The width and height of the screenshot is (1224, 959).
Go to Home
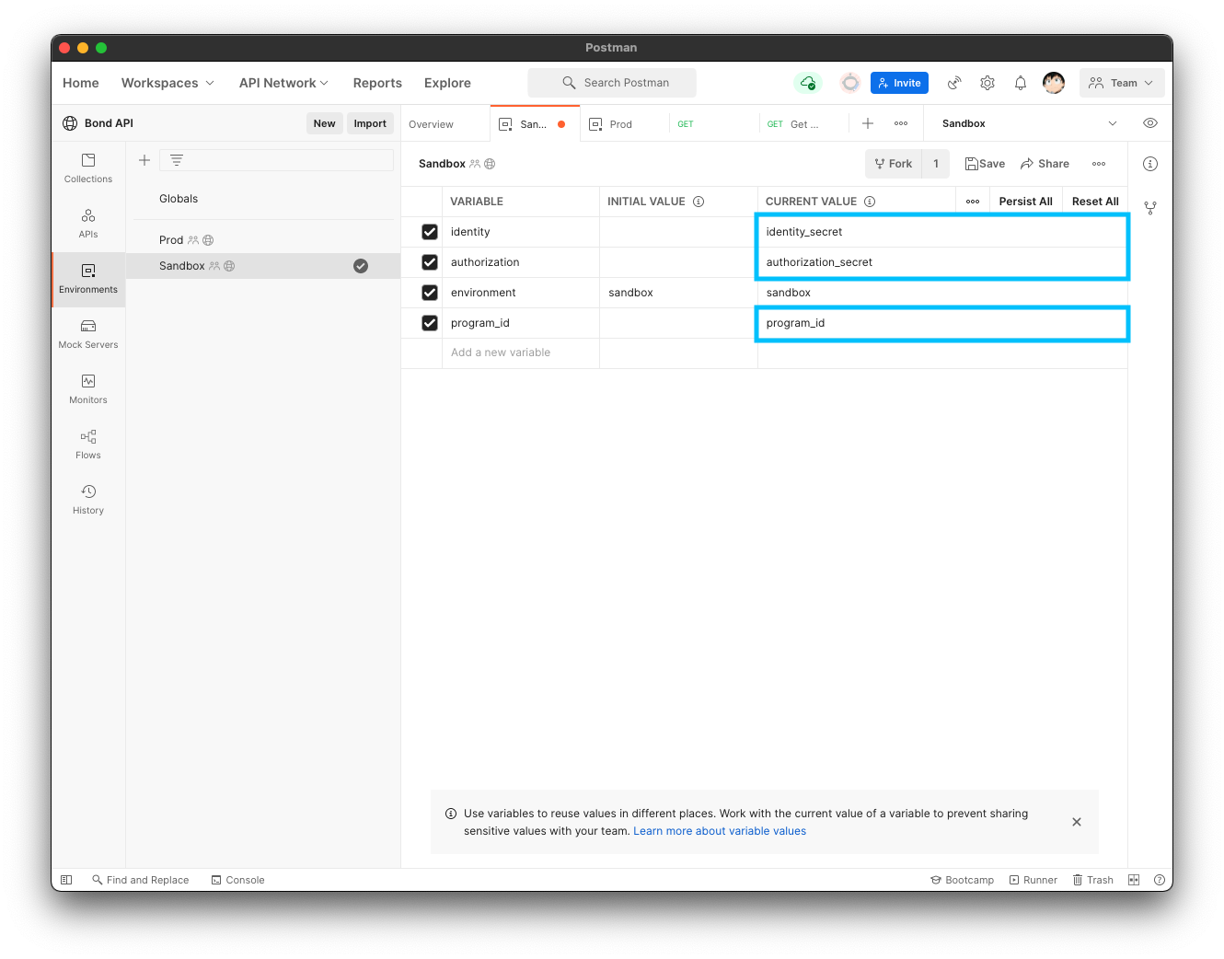coord(81,83)
